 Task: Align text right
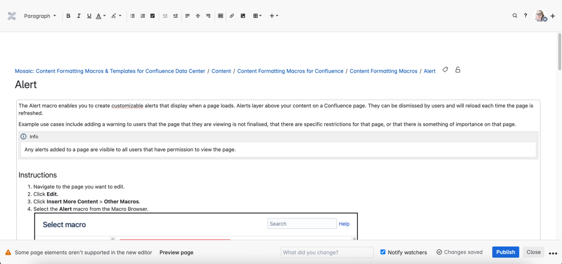click(x=208, y=16)
